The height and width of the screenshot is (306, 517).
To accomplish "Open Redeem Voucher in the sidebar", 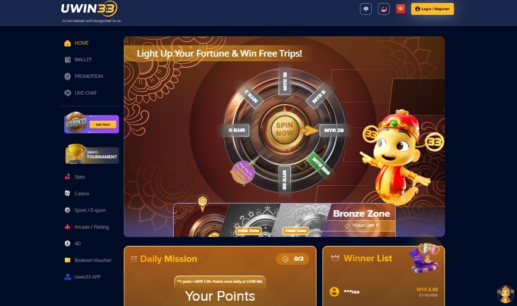I will [x=88, y=260].
